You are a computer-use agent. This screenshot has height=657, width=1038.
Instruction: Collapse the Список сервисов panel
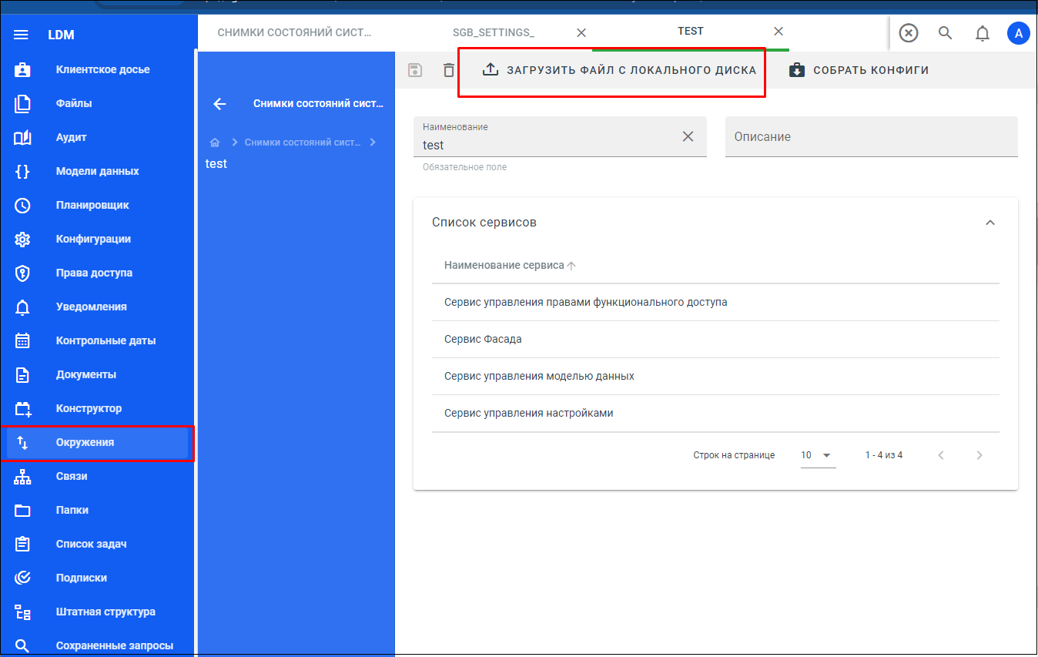point(990,223)
